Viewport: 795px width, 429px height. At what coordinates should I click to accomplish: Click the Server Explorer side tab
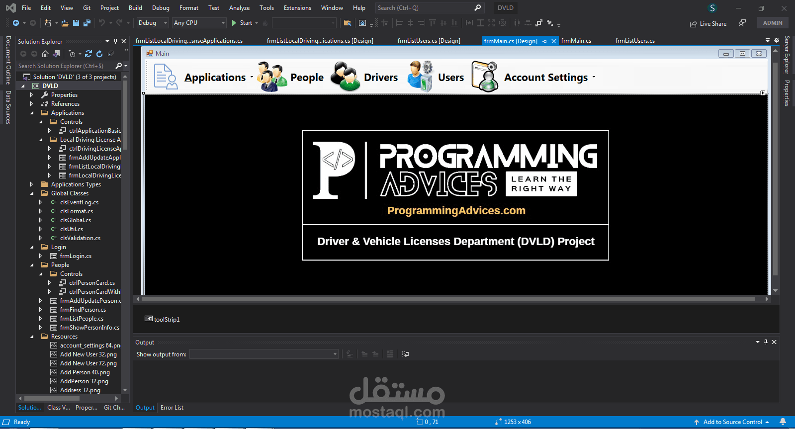787,55
